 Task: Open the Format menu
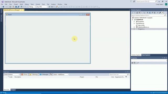point(38,4)
